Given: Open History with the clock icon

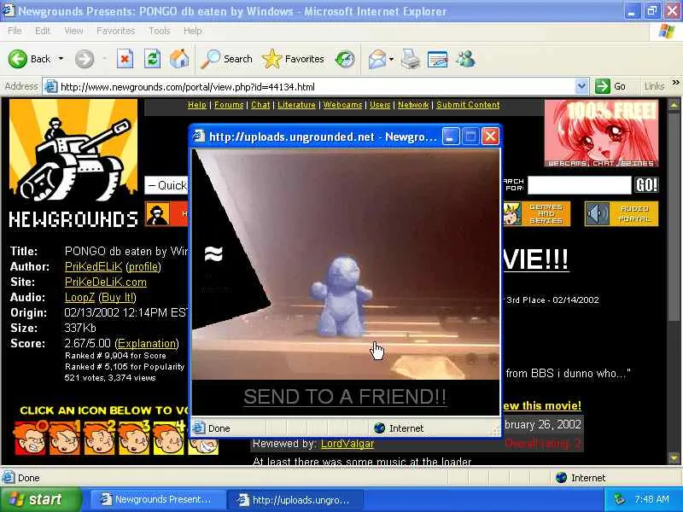Looking at the screenshot, I should (x=345, y=59).
